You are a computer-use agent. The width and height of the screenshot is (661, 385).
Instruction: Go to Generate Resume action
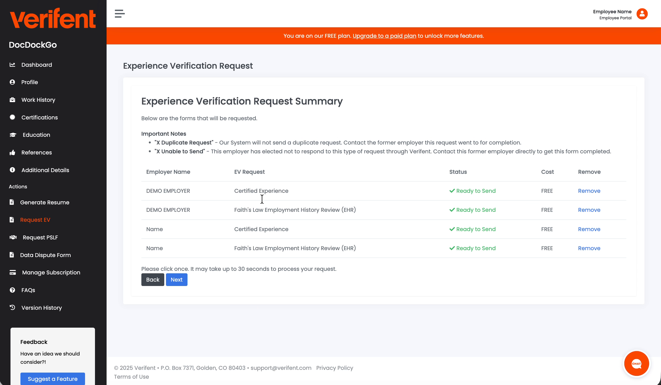click(x=44, y=202)
